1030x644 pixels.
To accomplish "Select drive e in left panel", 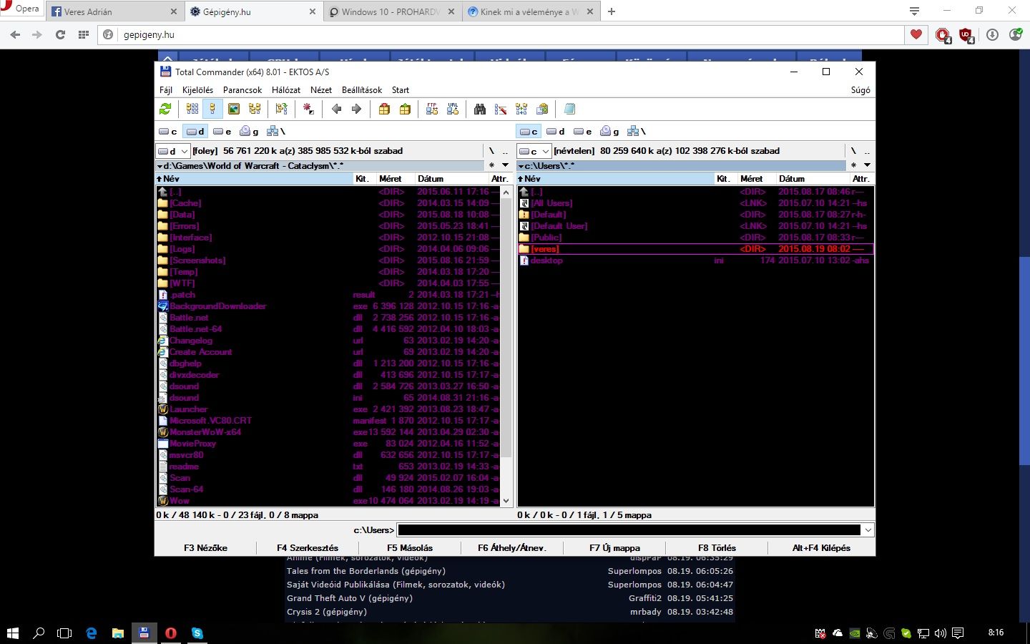I will 222,132.
